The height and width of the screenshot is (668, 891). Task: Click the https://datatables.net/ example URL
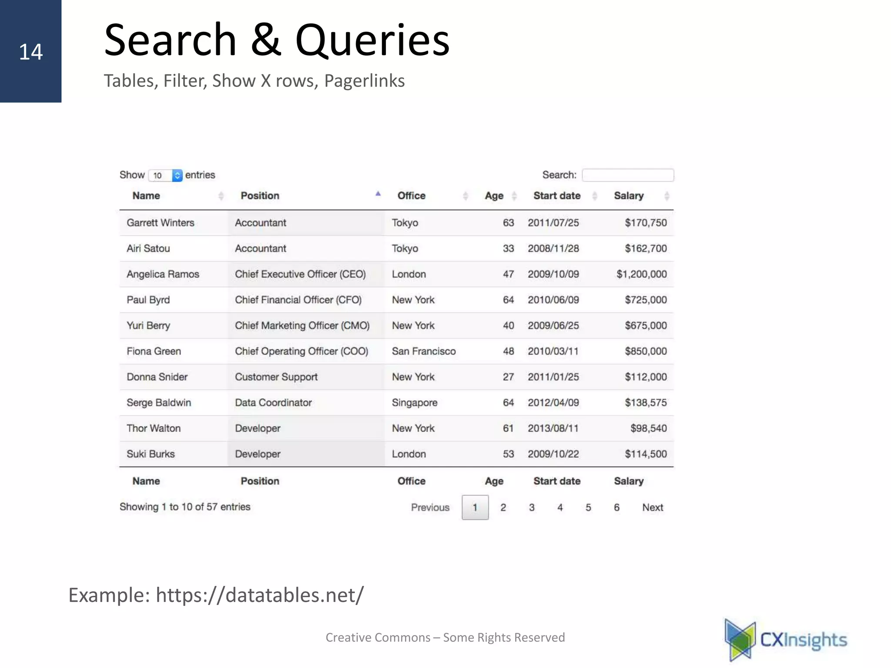pos(260,595)
